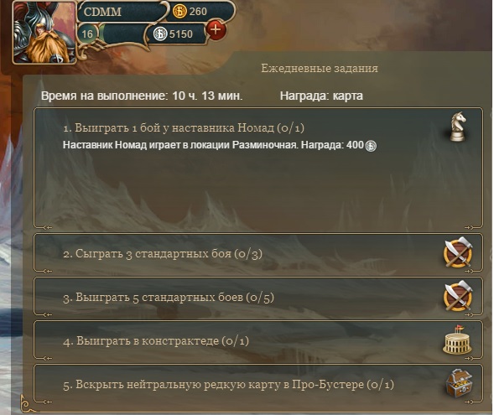
Task: Click crossed axes icon for task 3
Action: click(458, 296)
